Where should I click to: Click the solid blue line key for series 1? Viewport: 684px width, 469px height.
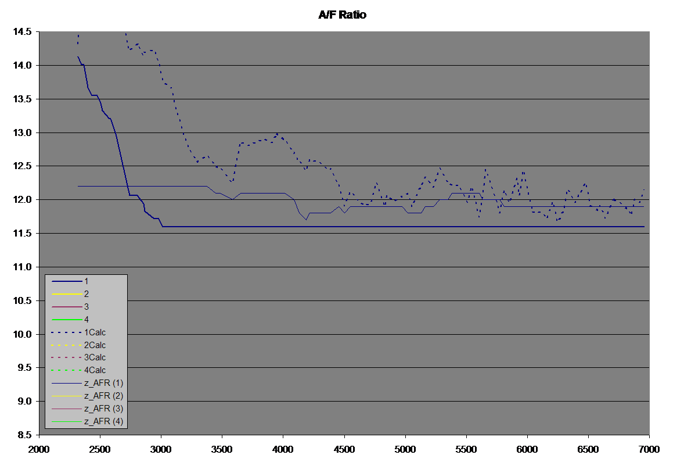[x=67, y=281]
